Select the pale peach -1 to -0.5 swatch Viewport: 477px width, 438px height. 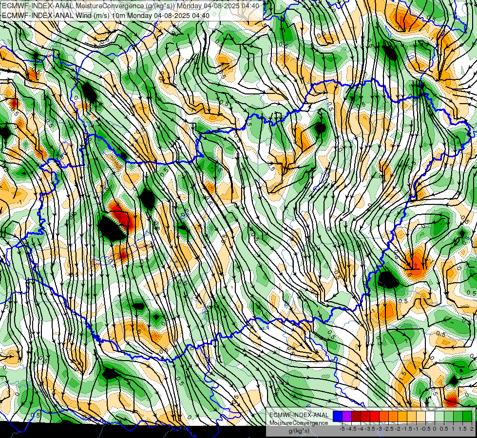coord(420,416)
